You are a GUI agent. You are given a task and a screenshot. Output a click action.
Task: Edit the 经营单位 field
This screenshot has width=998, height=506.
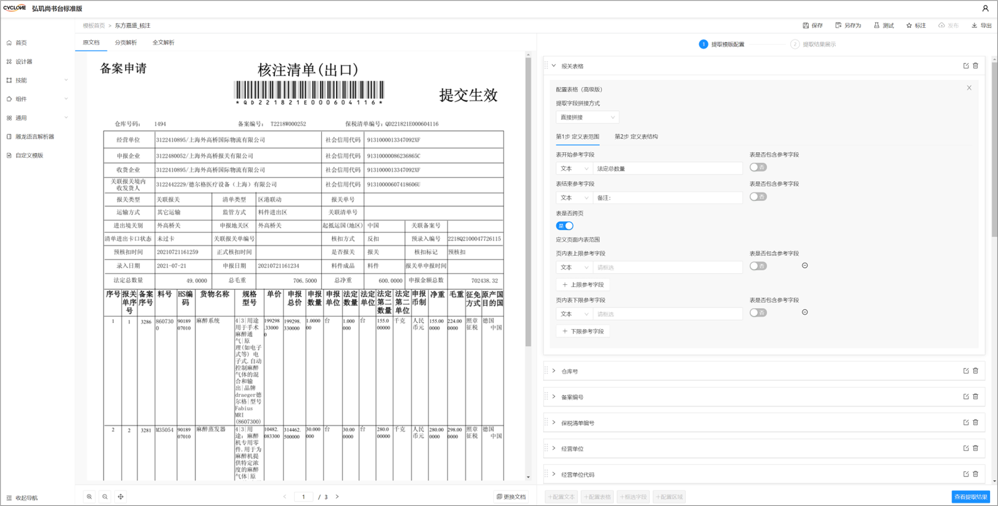pos(966,449)
